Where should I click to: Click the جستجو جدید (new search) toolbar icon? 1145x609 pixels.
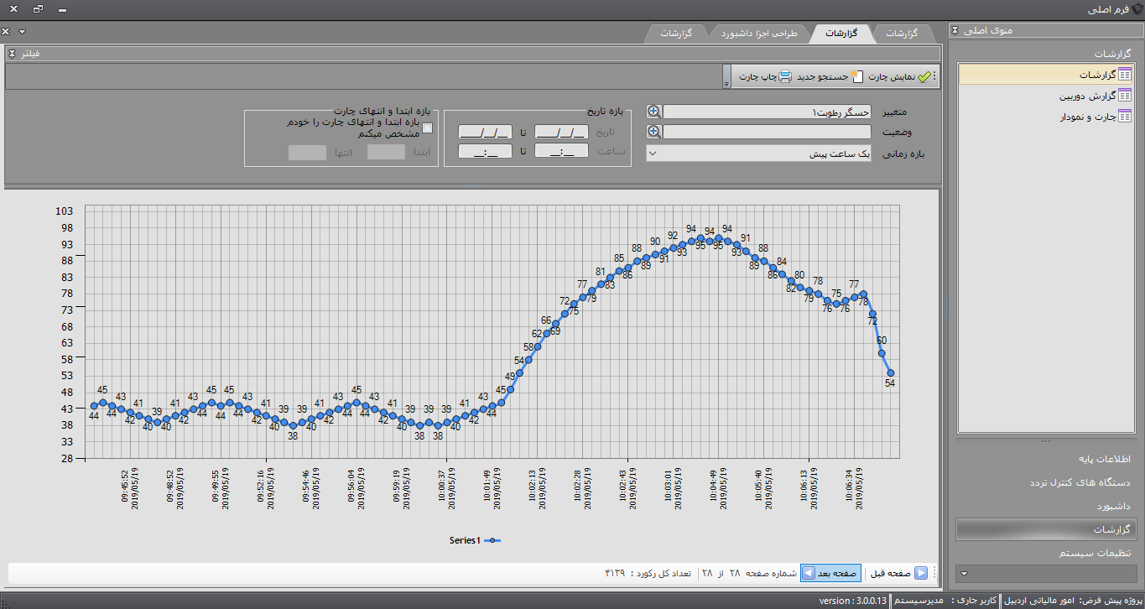(854, 76)
